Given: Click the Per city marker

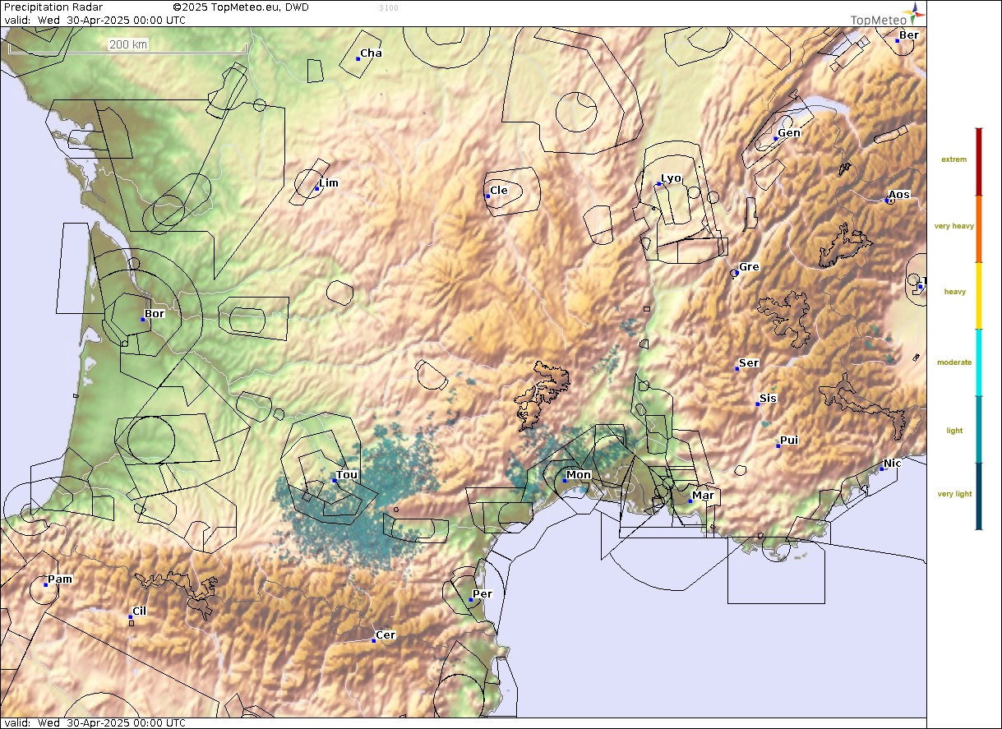Looking at the screenshot, I should [x=470, y=599].
